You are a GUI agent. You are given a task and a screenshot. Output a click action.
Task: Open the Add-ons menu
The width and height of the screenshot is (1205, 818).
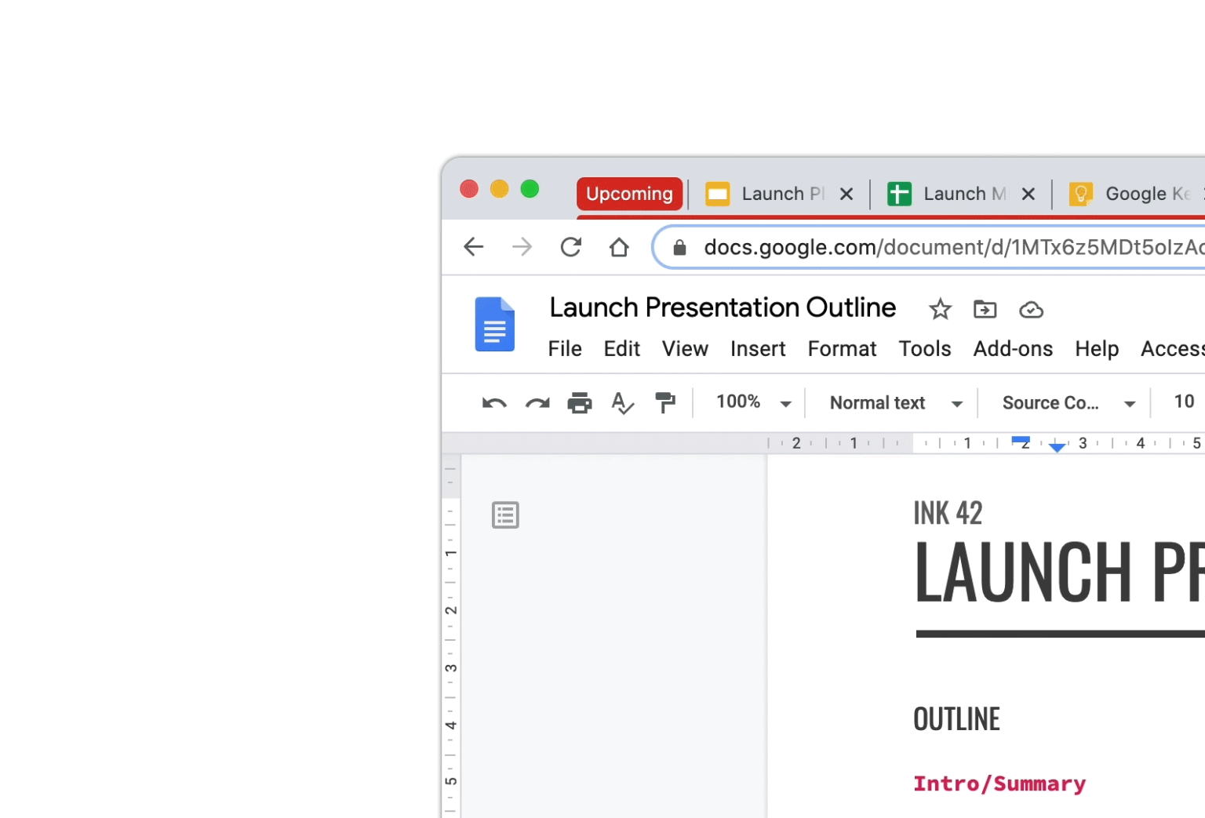(x=1013, y=349)
